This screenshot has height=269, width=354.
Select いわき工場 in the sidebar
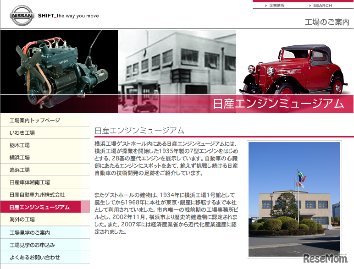point(45,133)
